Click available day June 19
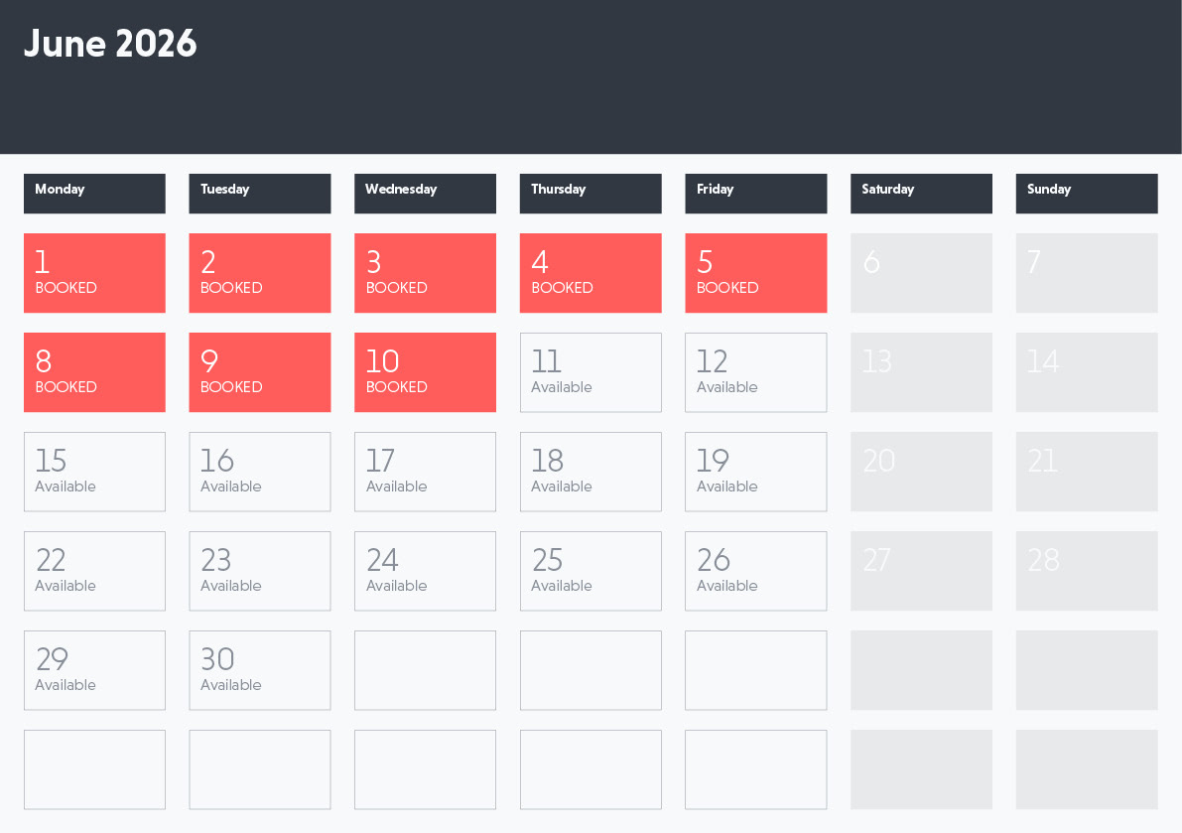The width and height of the screenshot is (1182, 833). [755, 472]
